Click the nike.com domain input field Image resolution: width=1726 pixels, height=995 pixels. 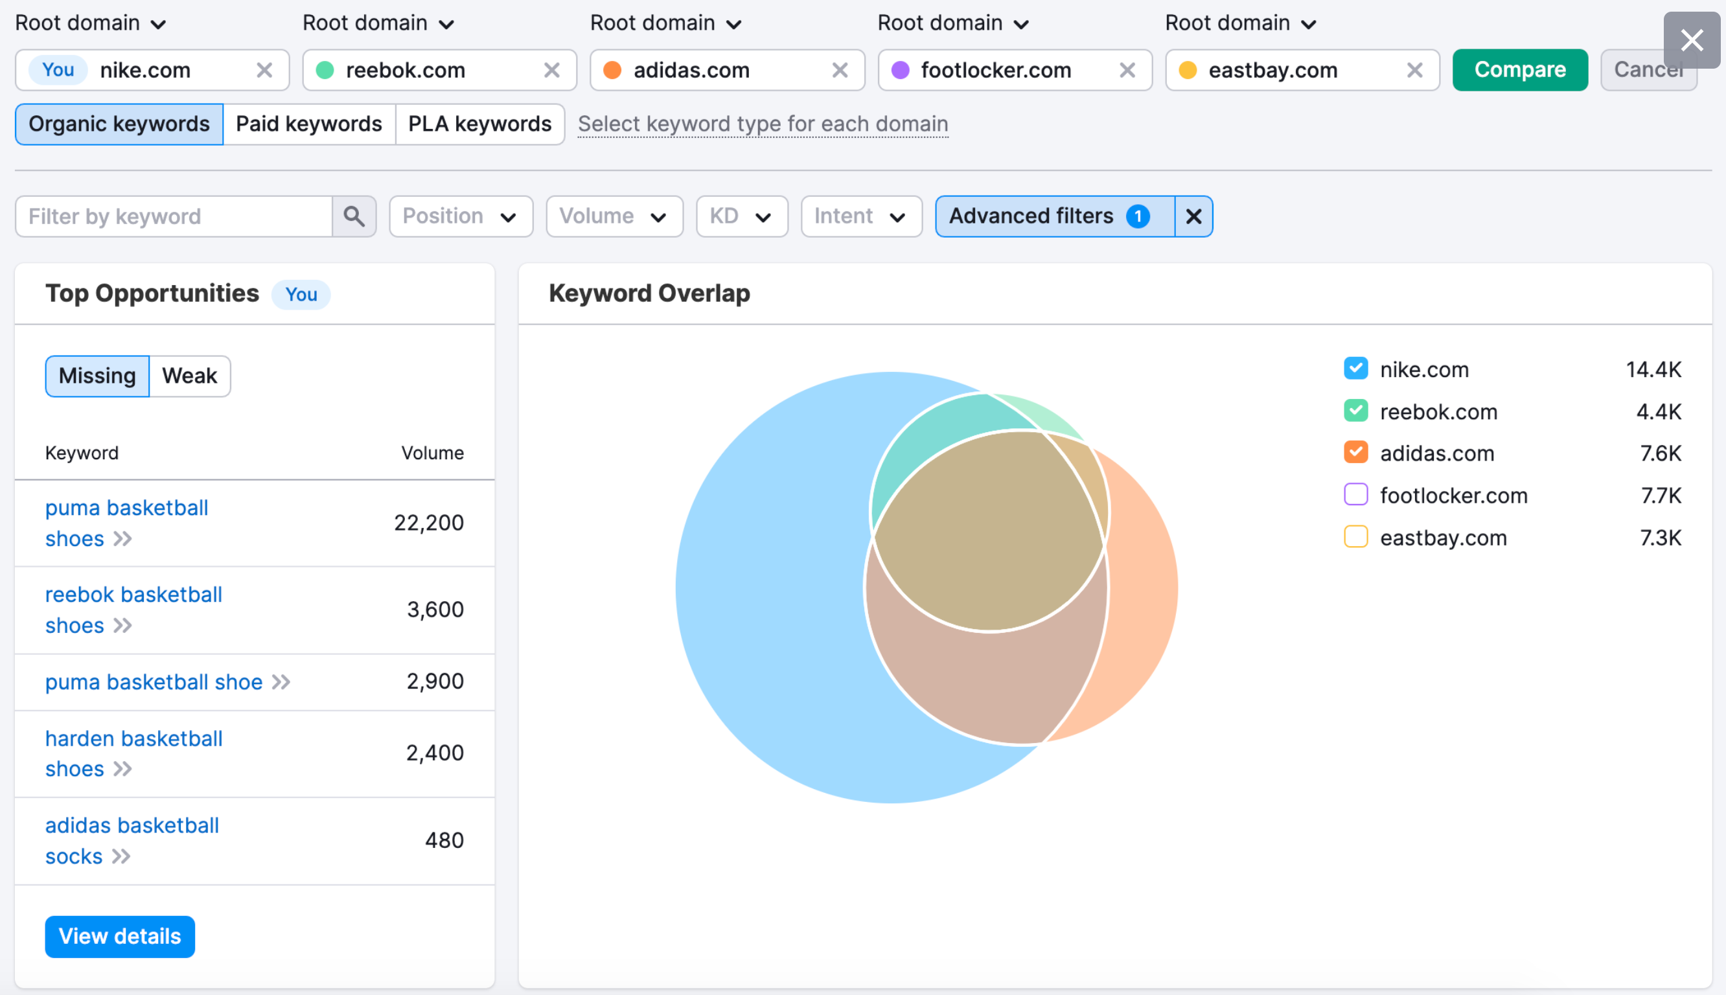(152, 70)
